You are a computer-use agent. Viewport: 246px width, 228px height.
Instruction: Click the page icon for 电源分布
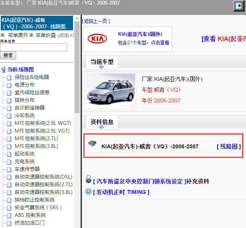[9, 85]
